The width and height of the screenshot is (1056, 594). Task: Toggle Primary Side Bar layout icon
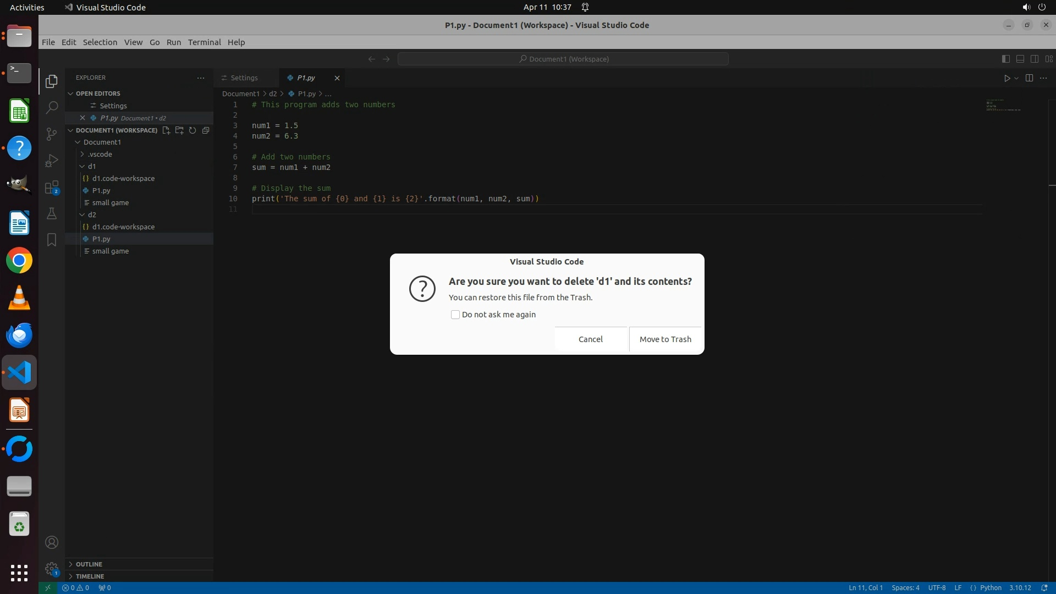tap(1005, 59)
